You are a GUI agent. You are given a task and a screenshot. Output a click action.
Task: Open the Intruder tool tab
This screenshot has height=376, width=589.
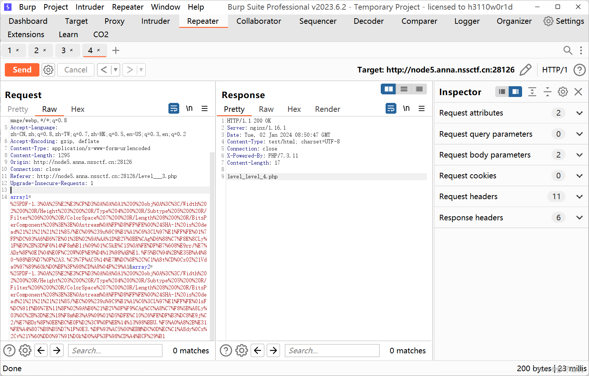coord(155,21)
